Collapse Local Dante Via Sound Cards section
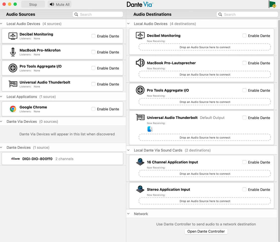This screenshot has width=280, height=242. (128, 150)
